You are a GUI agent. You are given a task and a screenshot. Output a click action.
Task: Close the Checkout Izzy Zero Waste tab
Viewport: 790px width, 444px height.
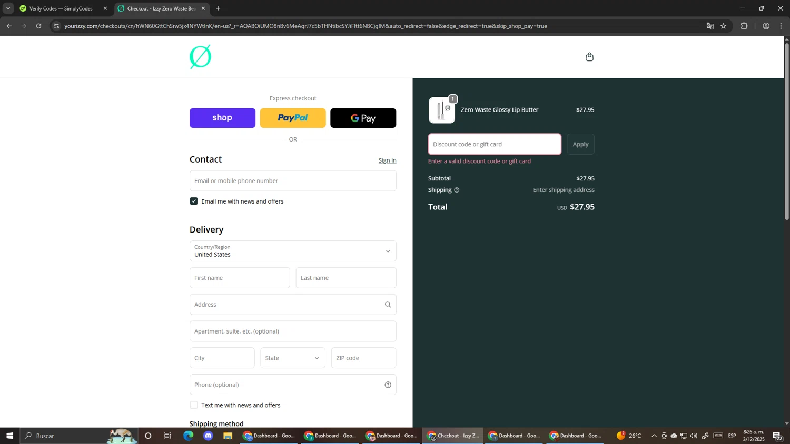pyautogui.click(x=203, y=8)
